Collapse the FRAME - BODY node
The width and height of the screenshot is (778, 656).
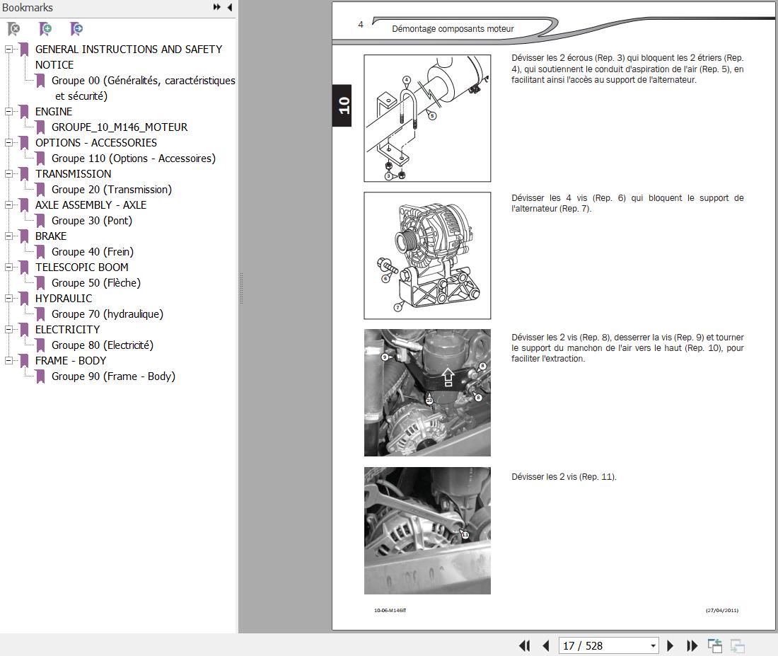(9, 360)
